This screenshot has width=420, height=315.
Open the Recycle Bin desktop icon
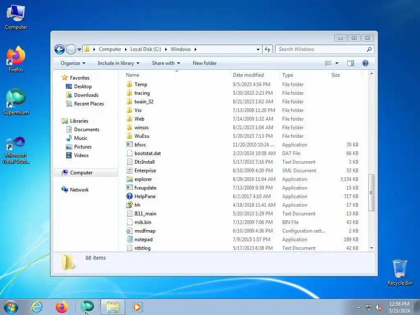(x=399, y=272)
